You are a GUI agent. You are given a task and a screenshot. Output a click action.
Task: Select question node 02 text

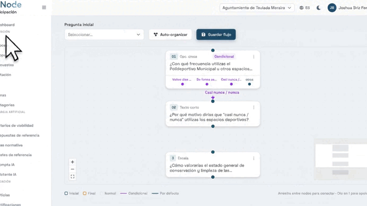pos(209,117)
